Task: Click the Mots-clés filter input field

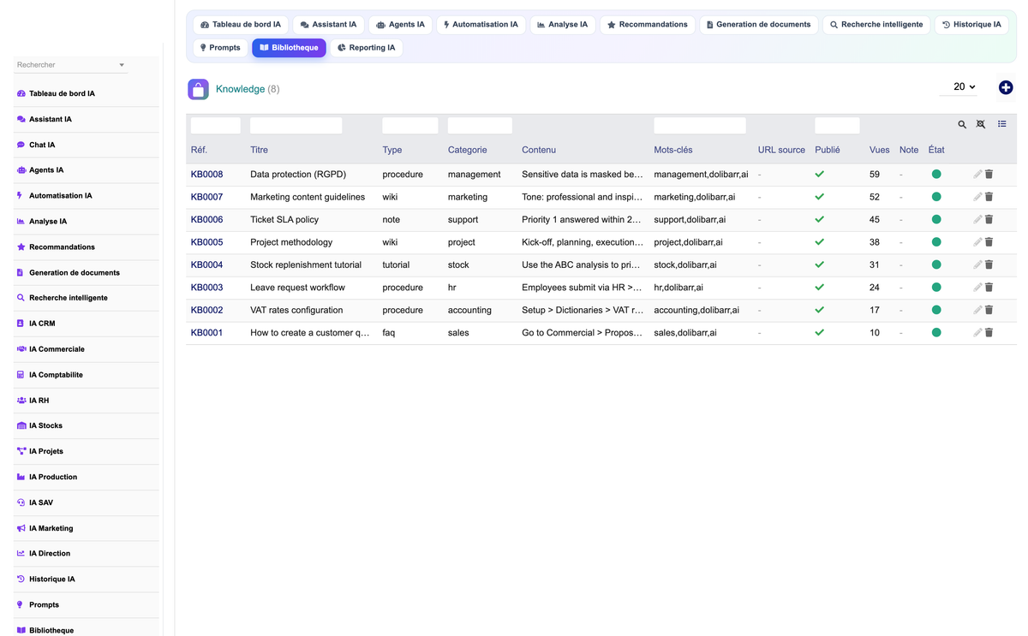Action: pyautogui.click(x=700, y=126)
